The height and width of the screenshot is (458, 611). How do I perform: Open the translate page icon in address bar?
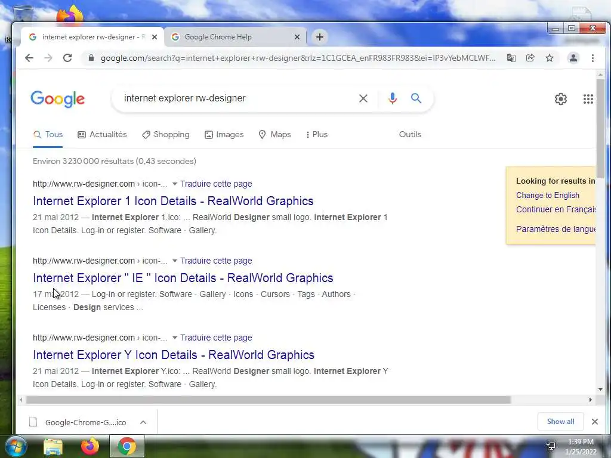click(x=511, y=58)
